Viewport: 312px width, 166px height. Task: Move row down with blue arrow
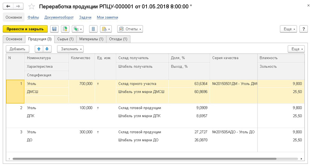47,49
